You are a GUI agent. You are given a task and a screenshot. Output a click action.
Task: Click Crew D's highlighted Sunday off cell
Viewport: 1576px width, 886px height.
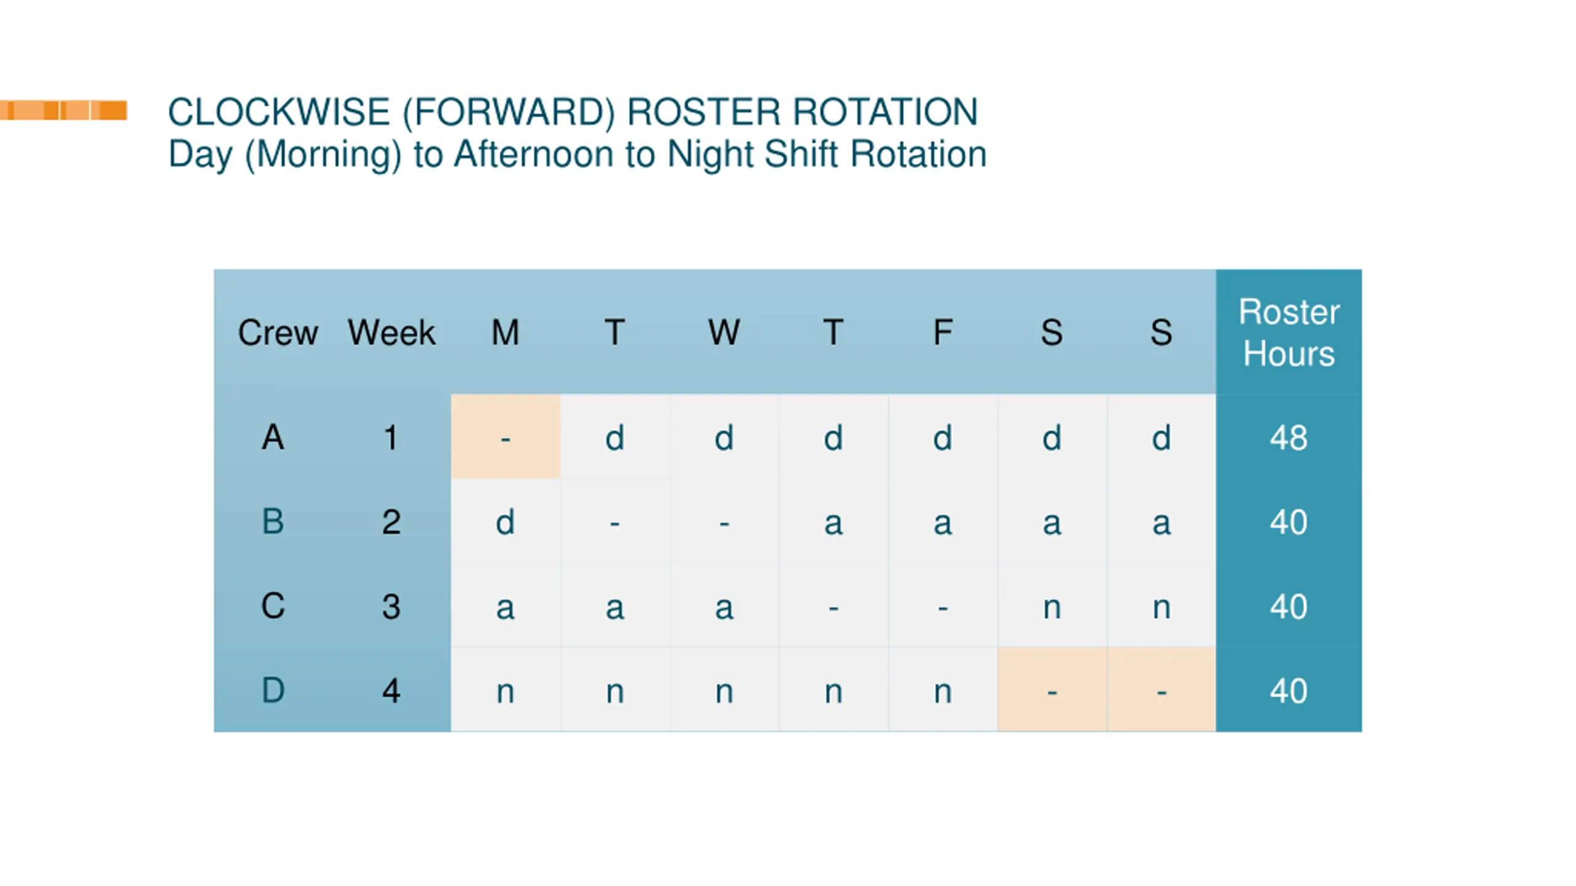[1162, 690]
